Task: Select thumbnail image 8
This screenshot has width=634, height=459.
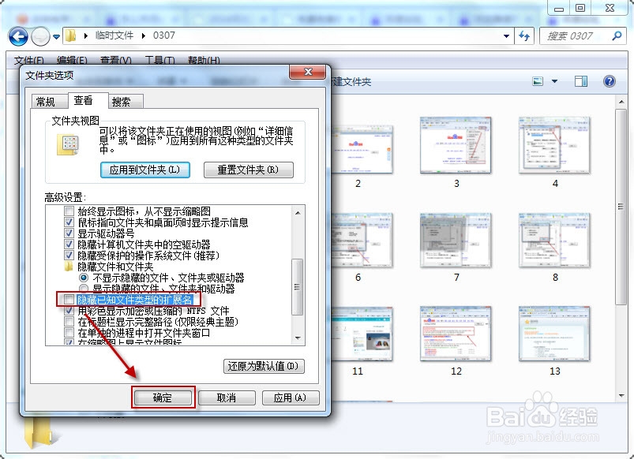Action: tap(555, 241)
